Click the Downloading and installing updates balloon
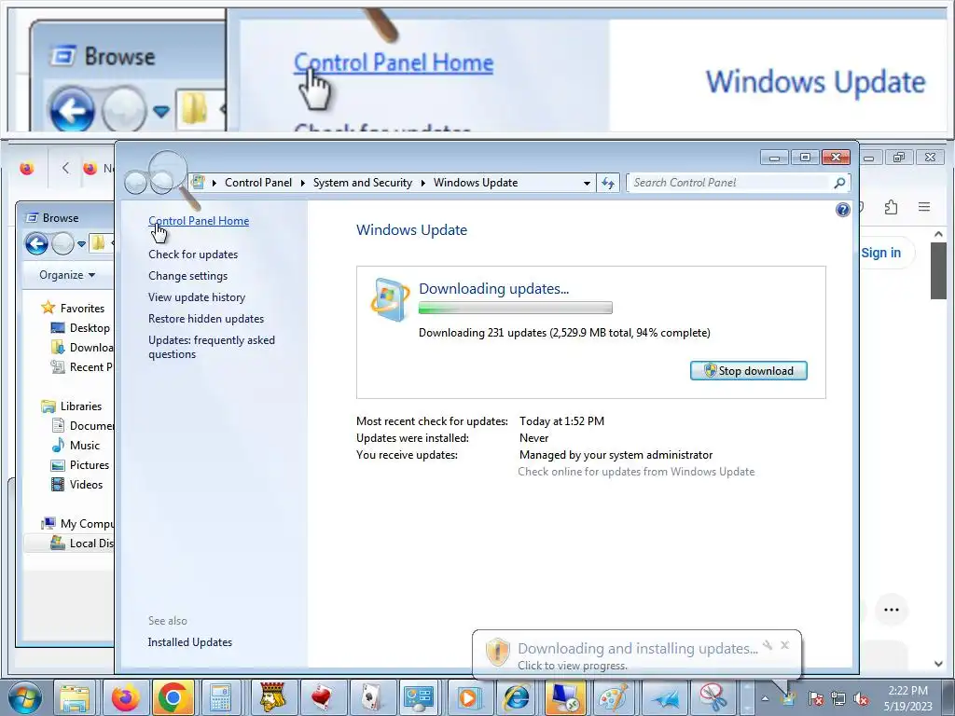The width and height of the screenshot is (955, 716). [x=637, y=655]
